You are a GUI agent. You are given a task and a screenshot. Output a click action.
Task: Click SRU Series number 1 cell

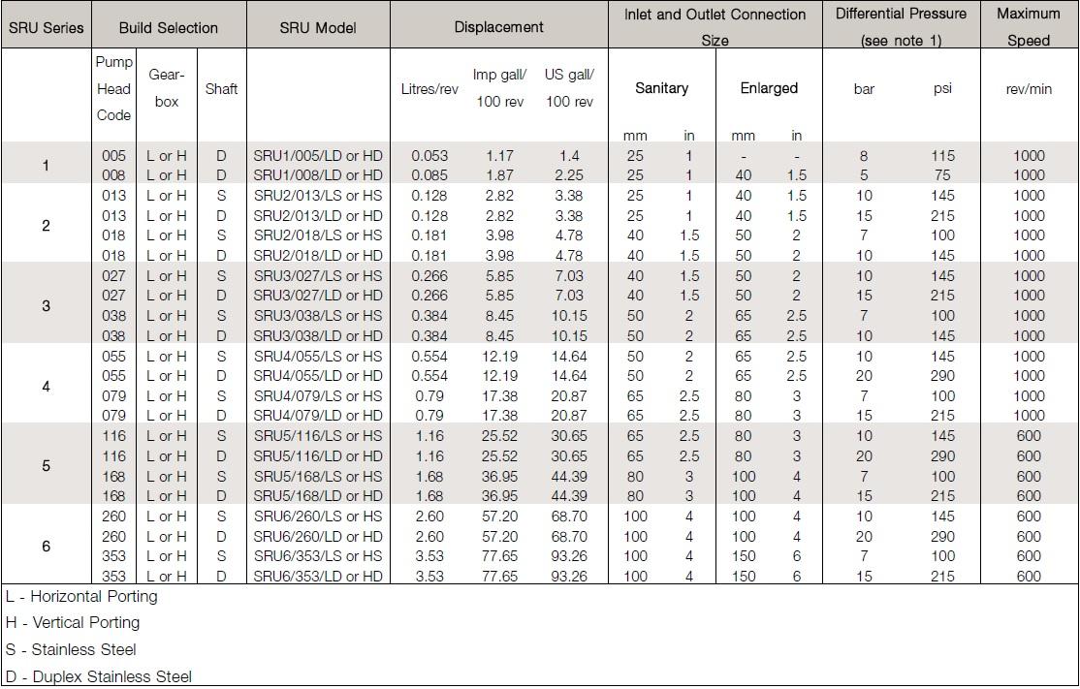click(x=47, y=165)
